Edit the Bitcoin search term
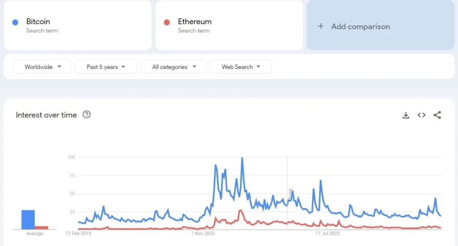The image size is (458, 246). [x=38, y=21]
